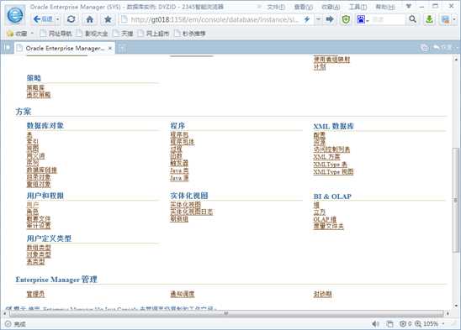Image resolution: width=461 pixels, height=330 pixels.
Task: Open the 对象类型 link
Action: tap(39, 254)
